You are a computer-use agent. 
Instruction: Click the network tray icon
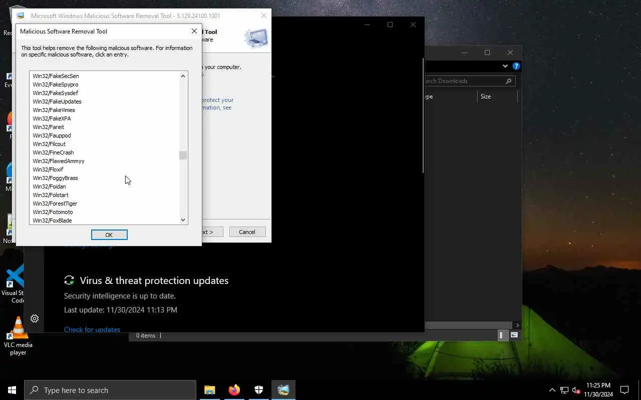[564, 390]
